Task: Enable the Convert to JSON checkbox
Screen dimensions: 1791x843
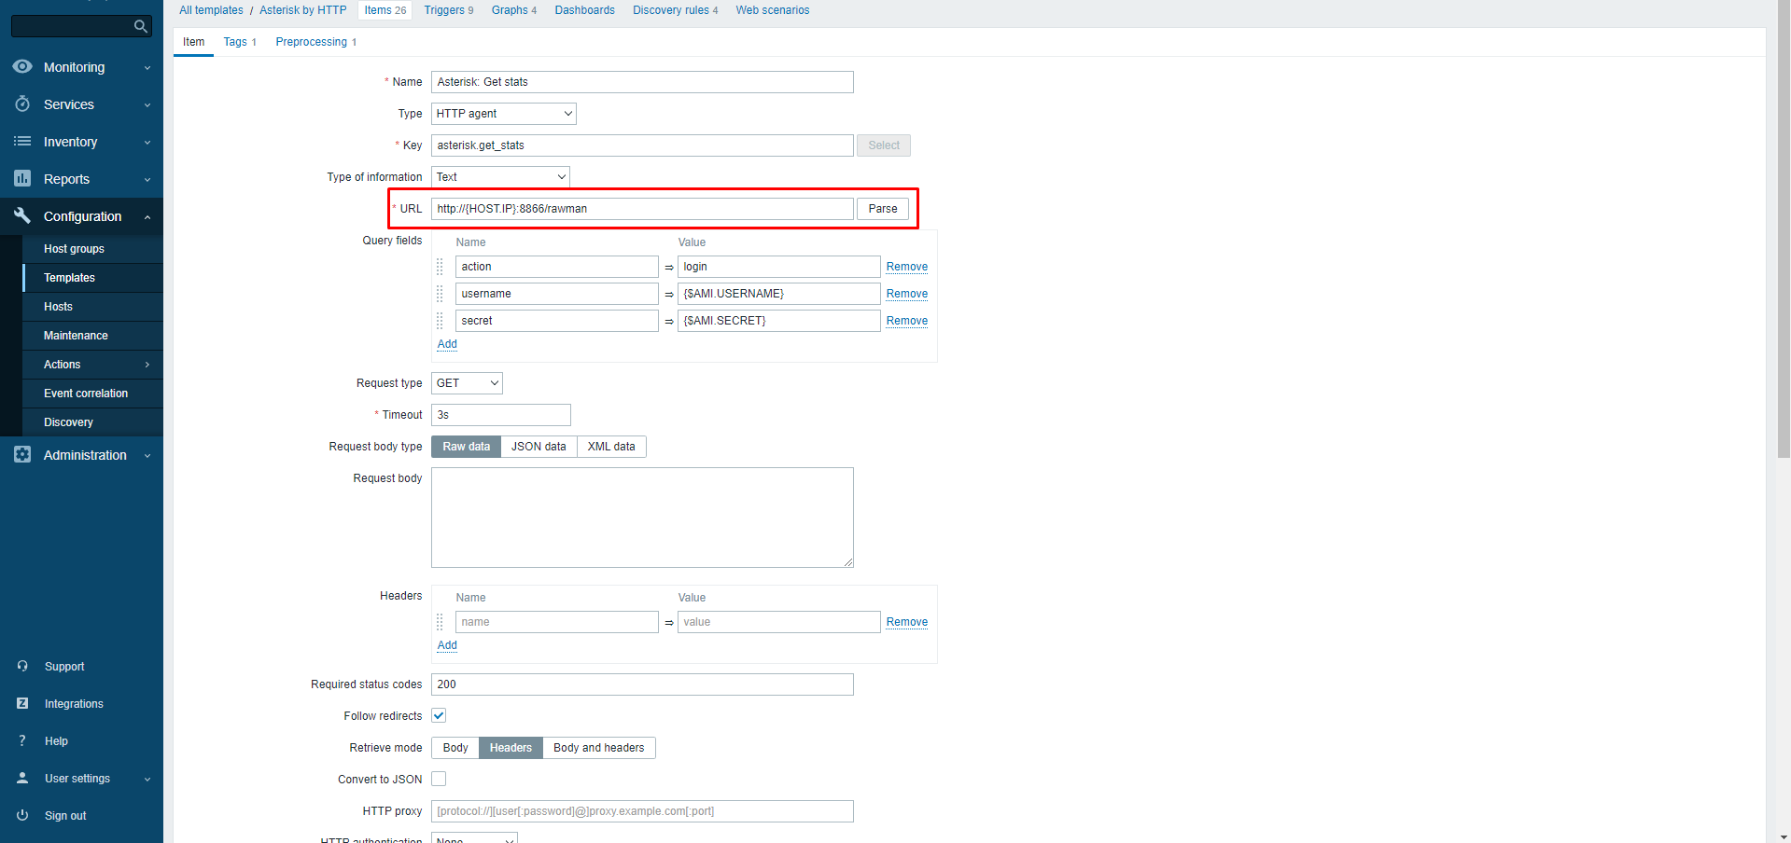Action: (439, 779)
